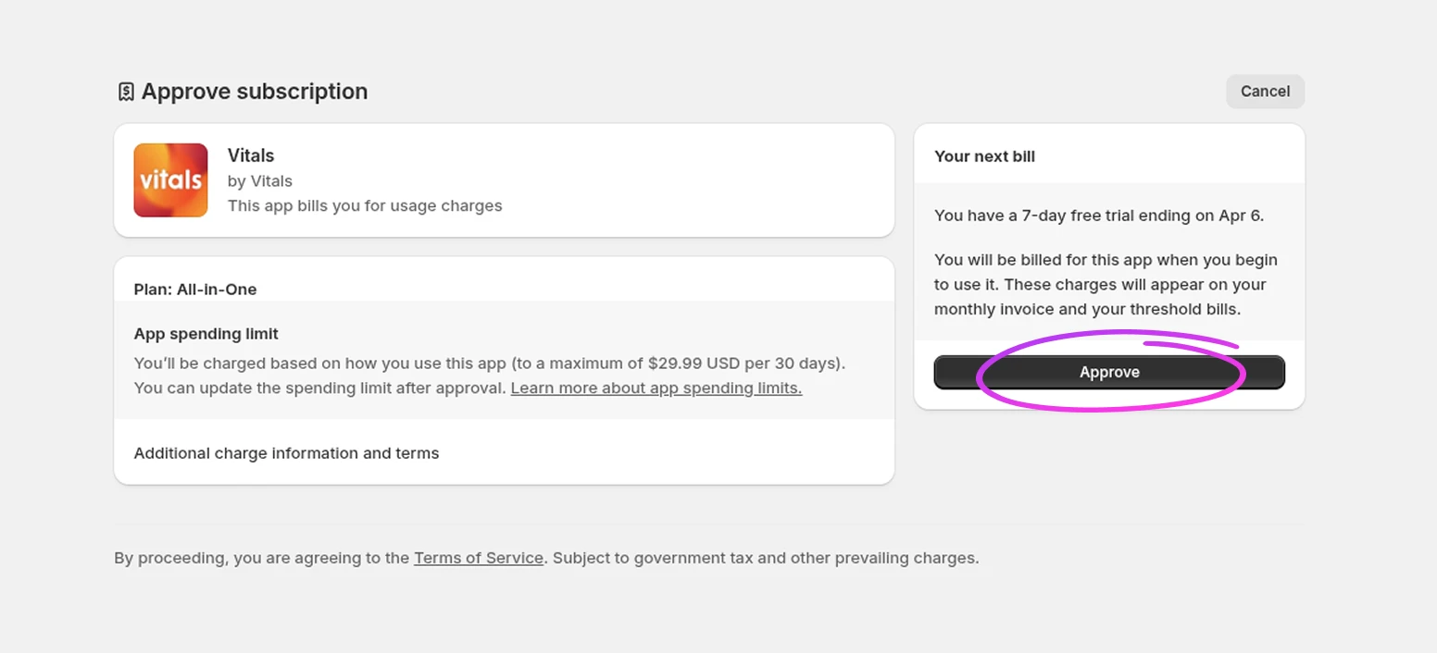This screenshot has height=653, width=1437.
Task: Click the 7-day free trial notice
Action: (1099, 216)
